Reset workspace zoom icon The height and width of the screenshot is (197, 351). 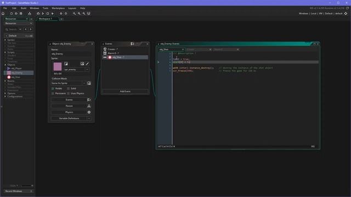click(x=79, y=13)
